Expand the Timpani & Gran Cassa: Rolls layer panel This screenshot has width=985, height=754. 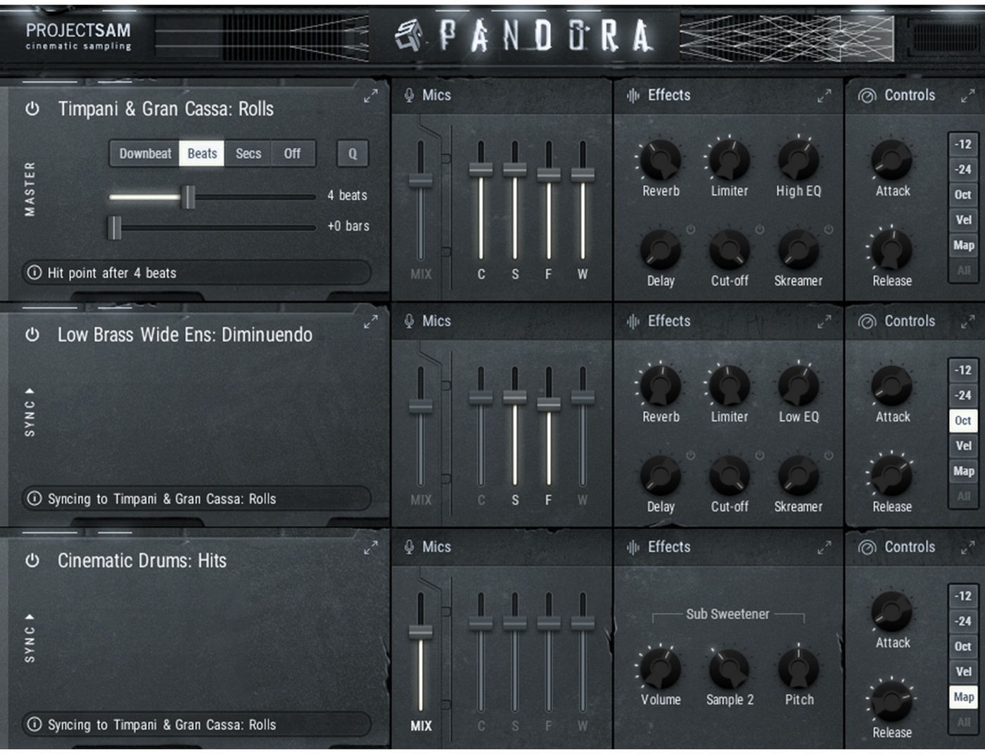[371, 96]
